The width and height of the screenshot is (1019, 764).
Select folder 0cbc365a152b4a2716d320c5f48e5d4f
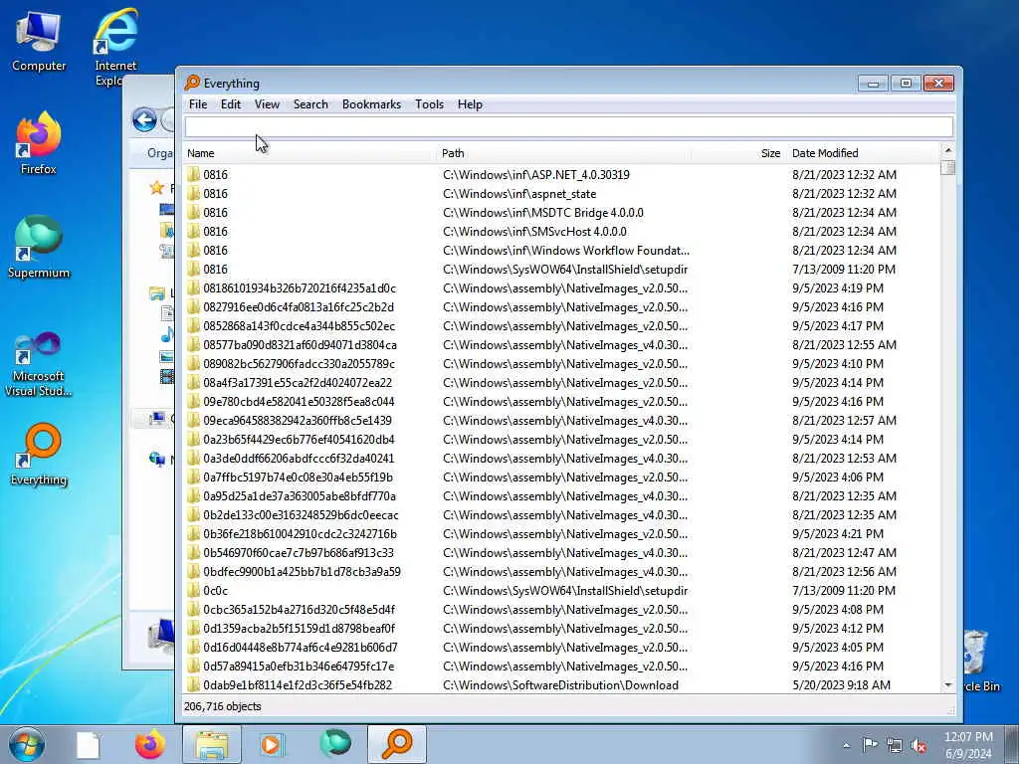[562, 610]
